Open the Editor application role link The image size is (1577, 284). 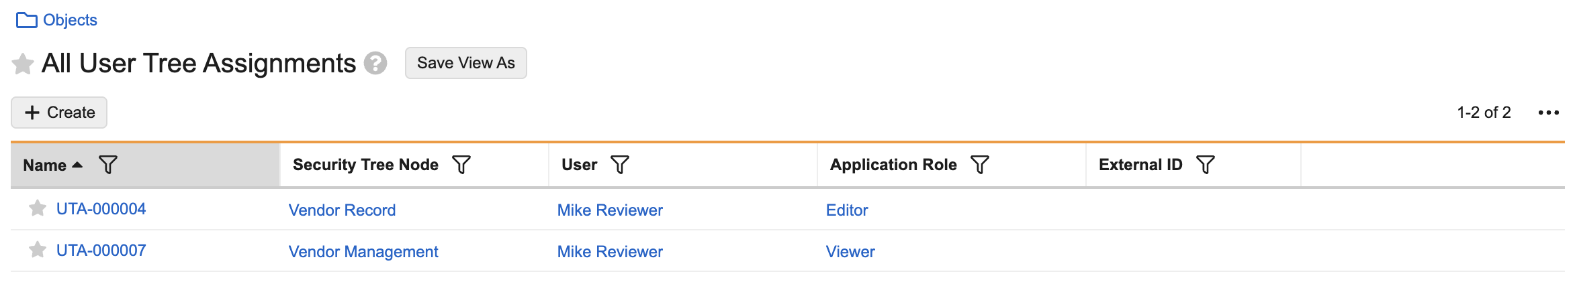pos(847,210)
